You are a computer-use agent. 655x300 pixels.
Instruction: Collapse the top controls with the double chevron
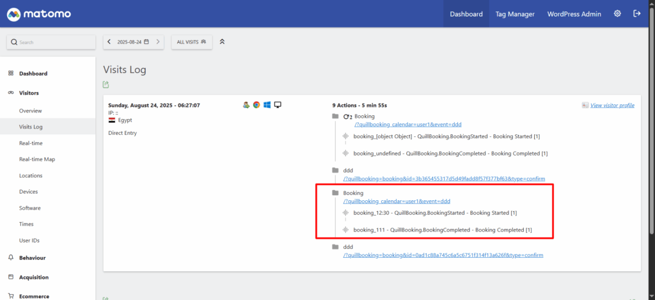pos(222,42)
